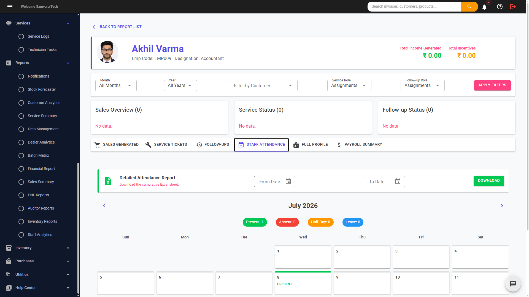
Task: Expand the Purchases sidebar section
Action: pyautogui.click(x=68, y=261)
